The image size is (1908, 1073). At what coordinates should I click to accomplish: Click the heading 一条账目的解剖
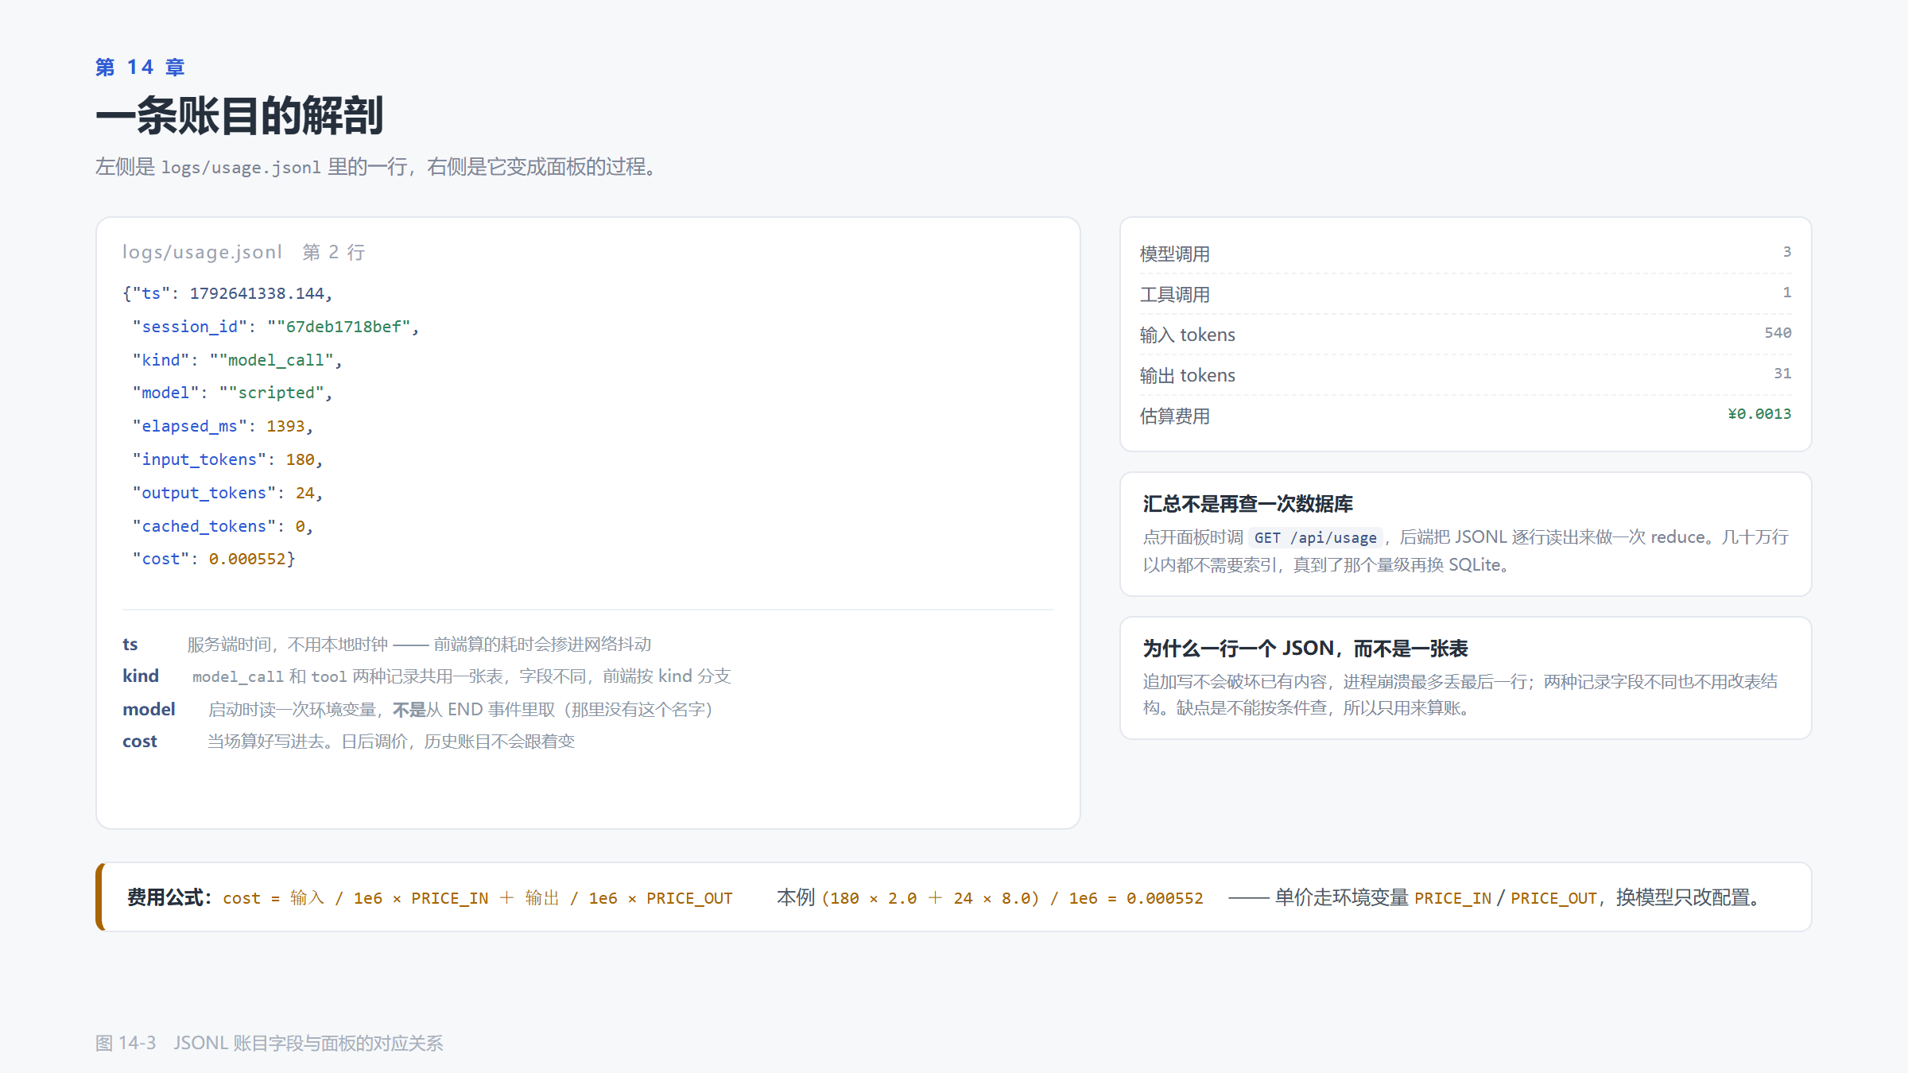click(239, 116)
